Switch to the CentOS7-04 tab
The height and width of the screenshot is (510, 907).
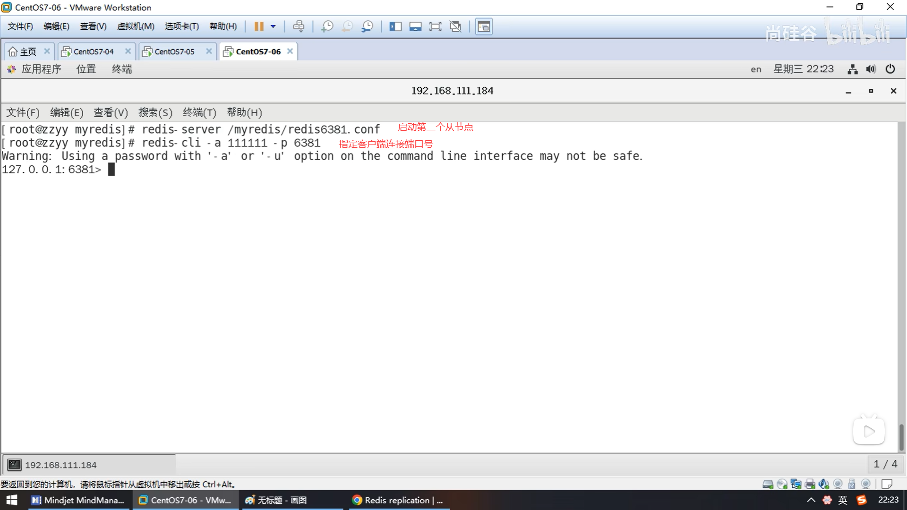tap(93, 51)
